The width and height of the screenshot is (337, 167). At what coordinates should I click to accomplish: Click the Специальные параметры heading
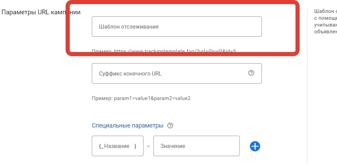click(128, 126)
